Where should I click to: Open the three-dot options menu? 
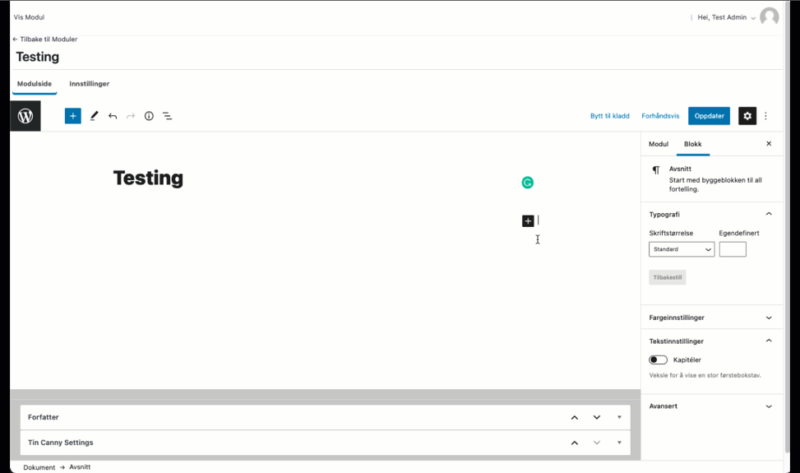[x=765, y=116]
